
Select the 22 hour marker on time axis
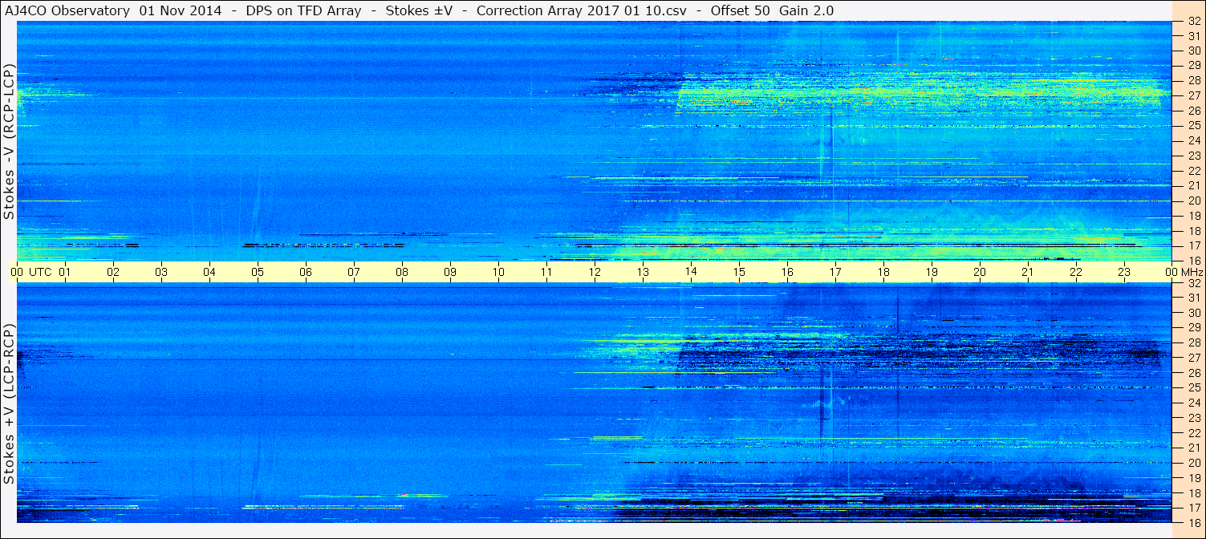point(1076,272)
